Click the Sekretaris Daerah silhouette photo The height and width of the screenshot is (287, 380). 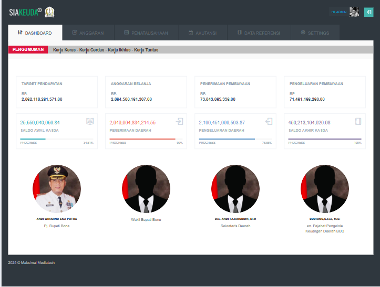point(235,189)
